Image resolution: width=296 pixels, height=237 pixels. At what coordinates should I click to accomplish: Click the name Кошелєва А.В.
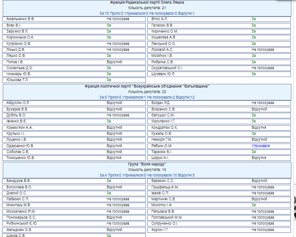point(163,37)
